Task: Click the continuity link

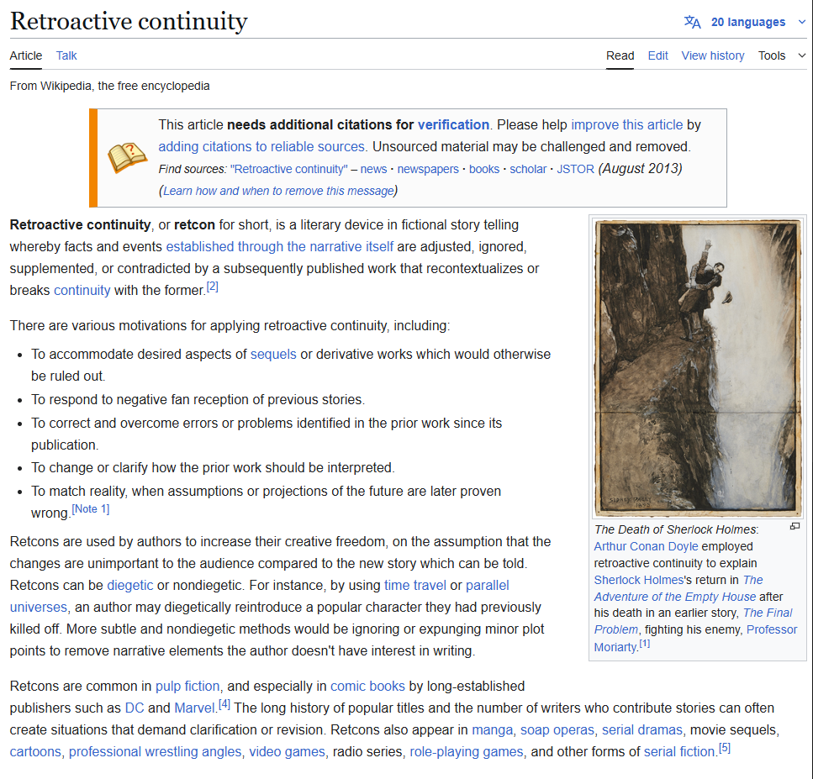Action: click(x=82, y=290)
